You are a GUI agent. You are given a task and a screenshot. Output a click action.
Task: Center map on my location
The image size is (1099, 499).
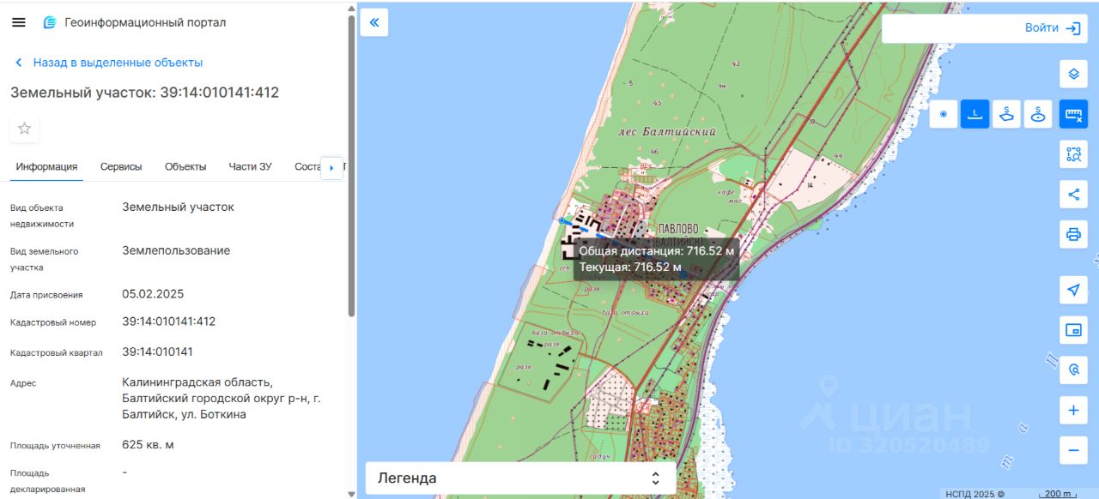point(1072,290)
